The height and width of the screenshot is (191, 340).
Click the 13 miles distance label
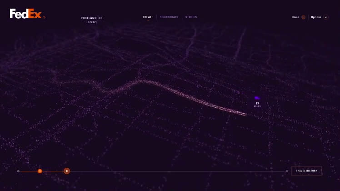pos(257,105)
